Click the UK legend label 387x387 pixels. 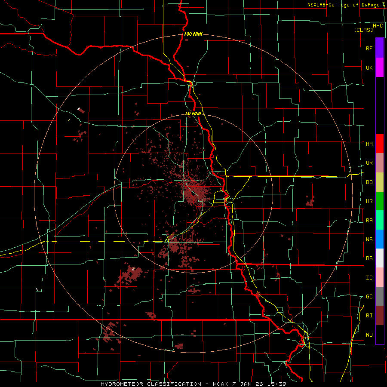(x=369, y=68)
